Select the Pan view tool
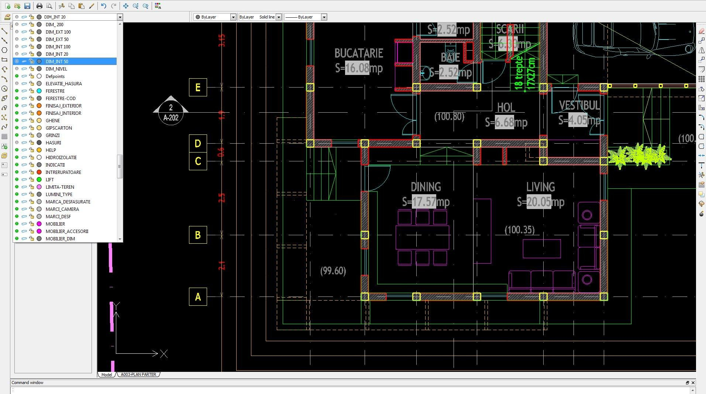706x394 pixels. click(x=126, y=6)
